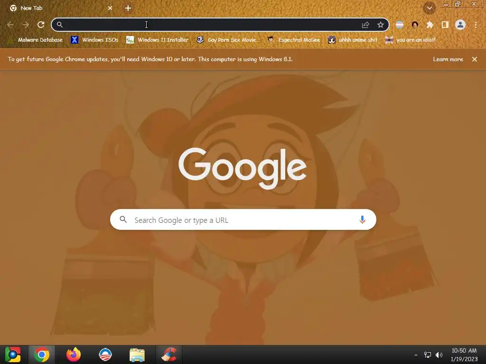
Task: Dismiss the Windows update infobar
Action: click(475, 59)
